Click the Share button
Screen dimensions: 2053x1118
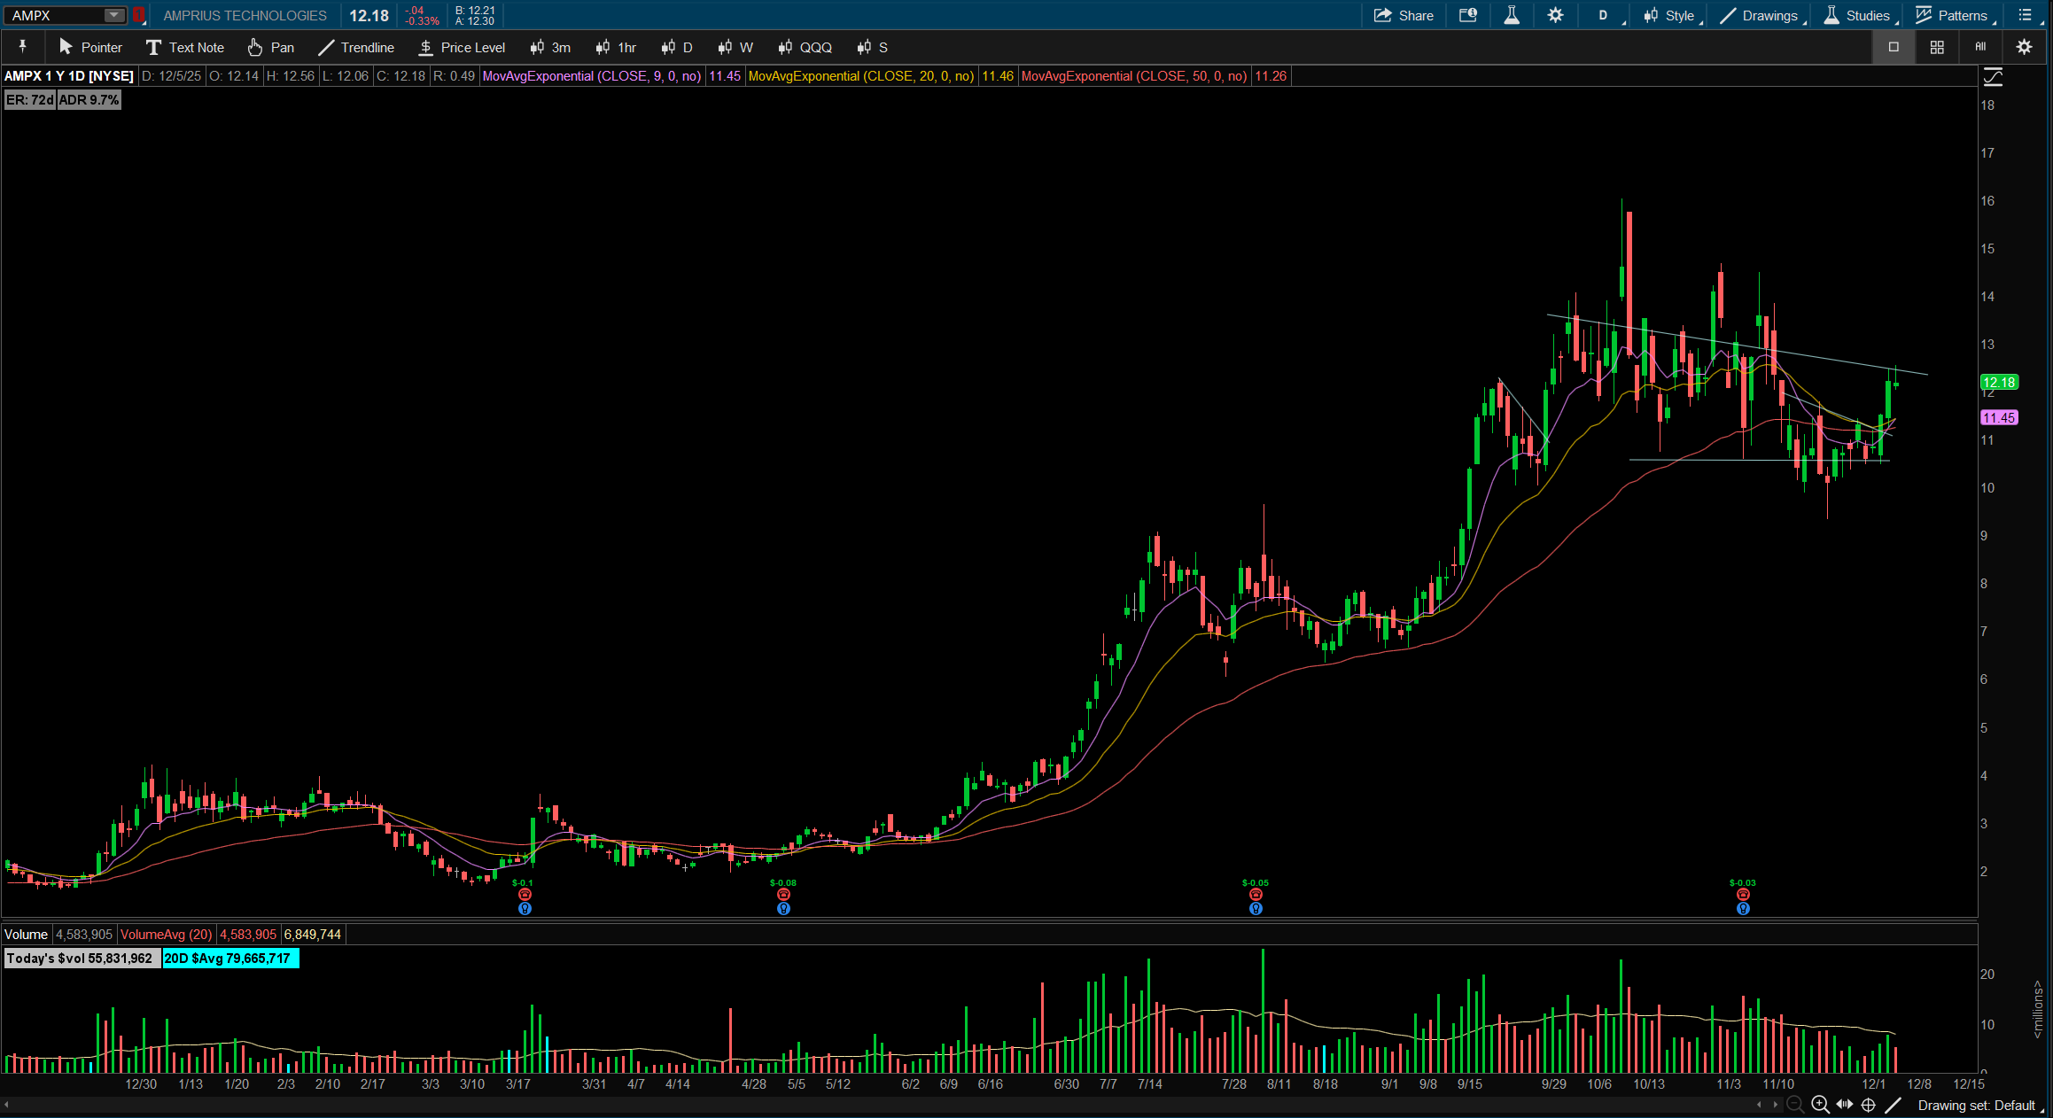coord(1404,15)
